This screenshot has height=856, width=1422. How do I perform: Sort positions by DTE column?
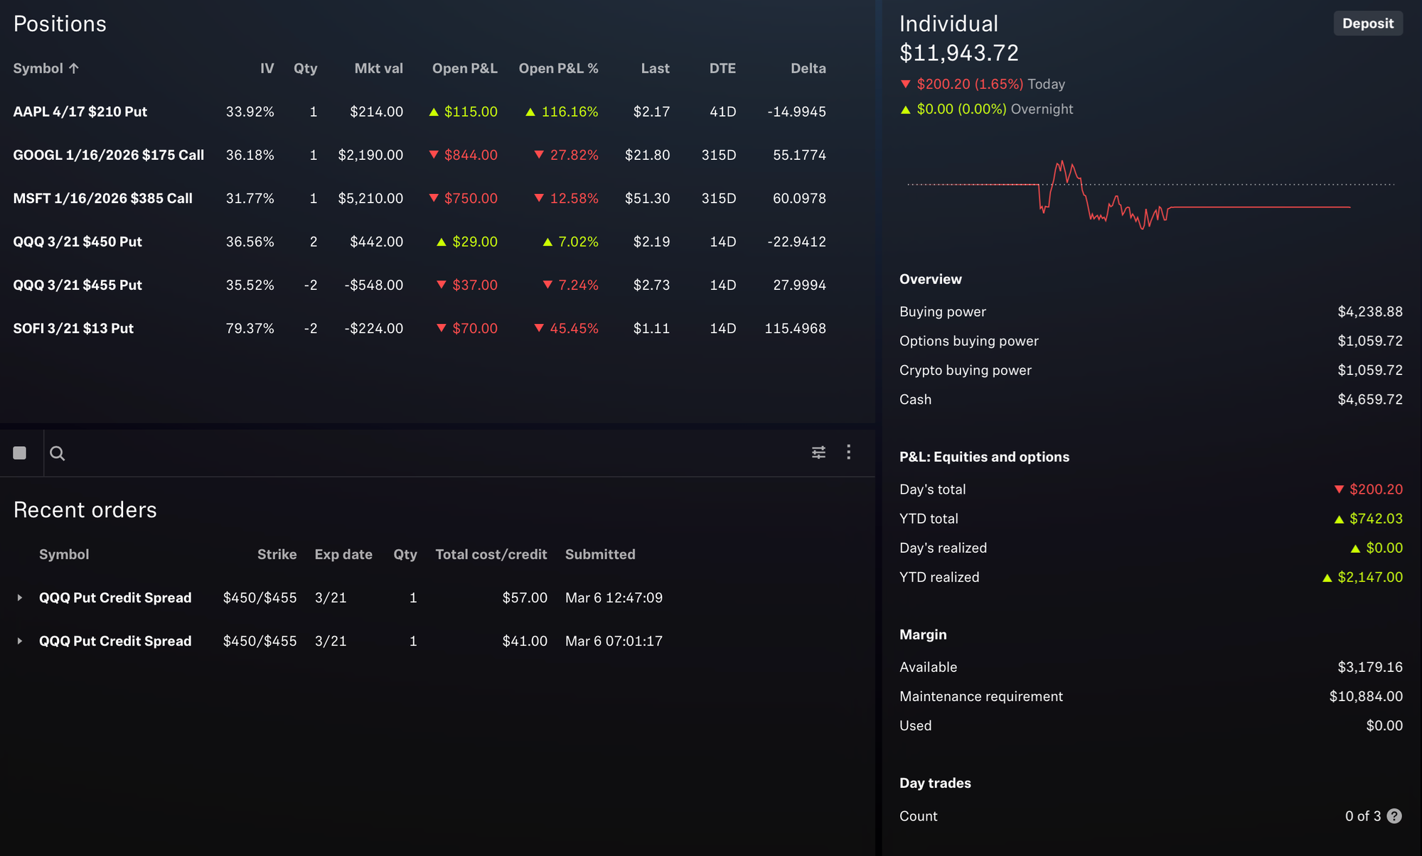(x=722, y=68)
